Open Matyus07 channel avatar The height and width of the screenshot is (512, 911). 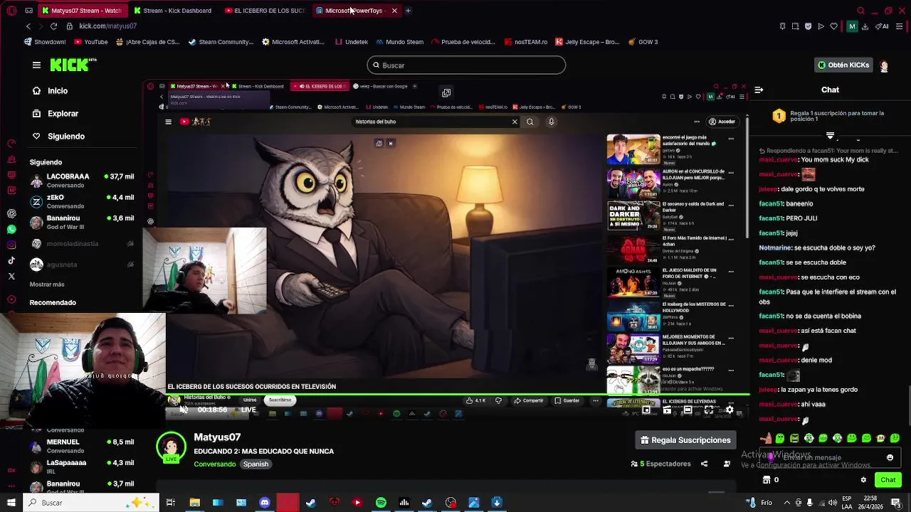click(x=171, y=447)
